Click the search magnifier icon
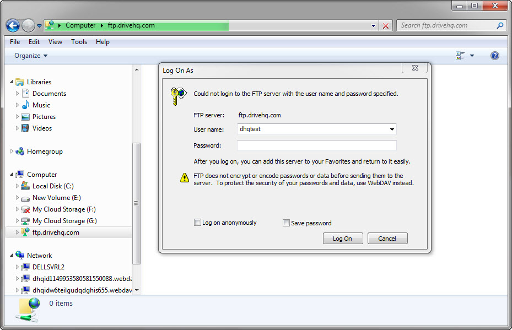The height and width of the screenshot is (330, 512). (500, 25)
